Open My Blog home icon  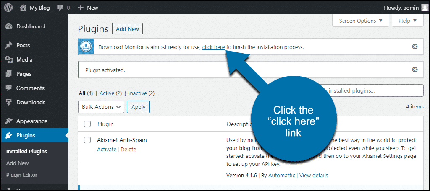tap(23, 8)
